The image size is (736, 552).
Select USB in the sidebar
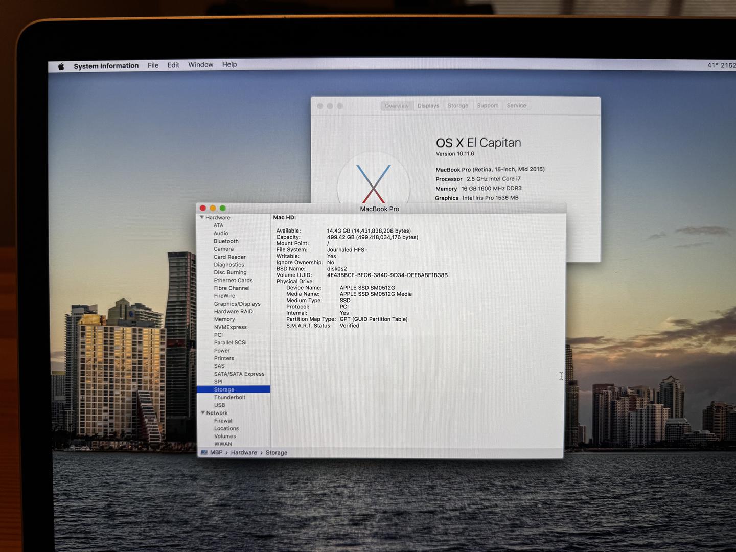point(219,405)
